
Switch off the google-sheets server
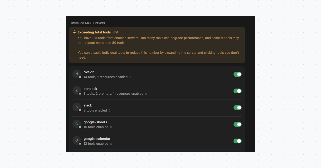coord(238,124)
